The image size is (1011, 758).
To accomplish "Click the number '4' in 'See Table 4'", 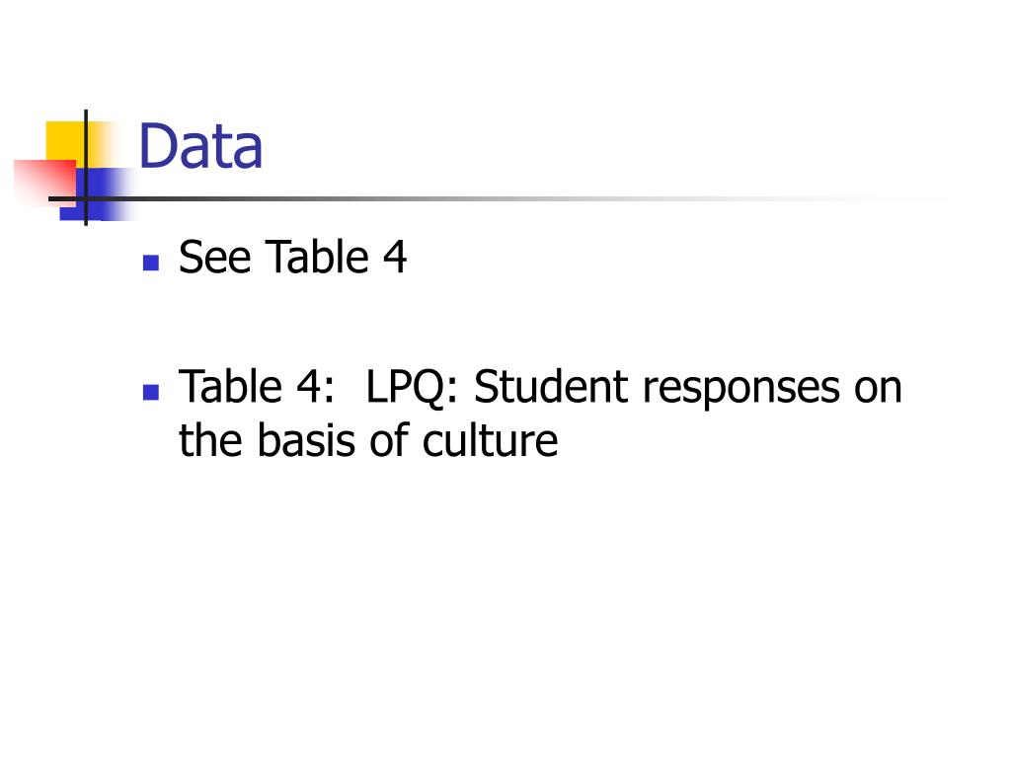I will coord(395,257).
